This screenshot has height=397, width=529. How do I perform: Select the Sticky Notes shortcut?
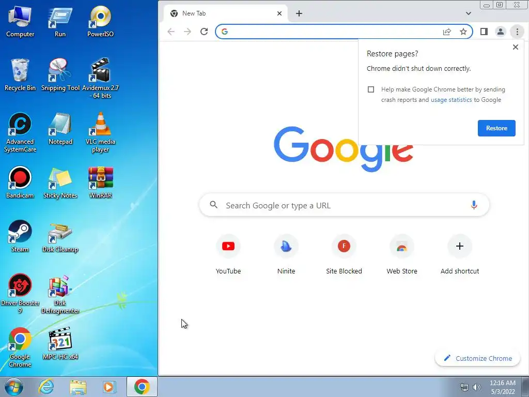[60, 182]
